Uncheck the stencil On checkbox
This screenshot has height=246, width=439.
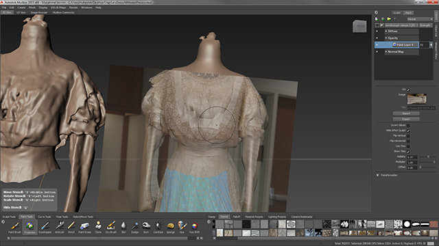pos(408,90)
